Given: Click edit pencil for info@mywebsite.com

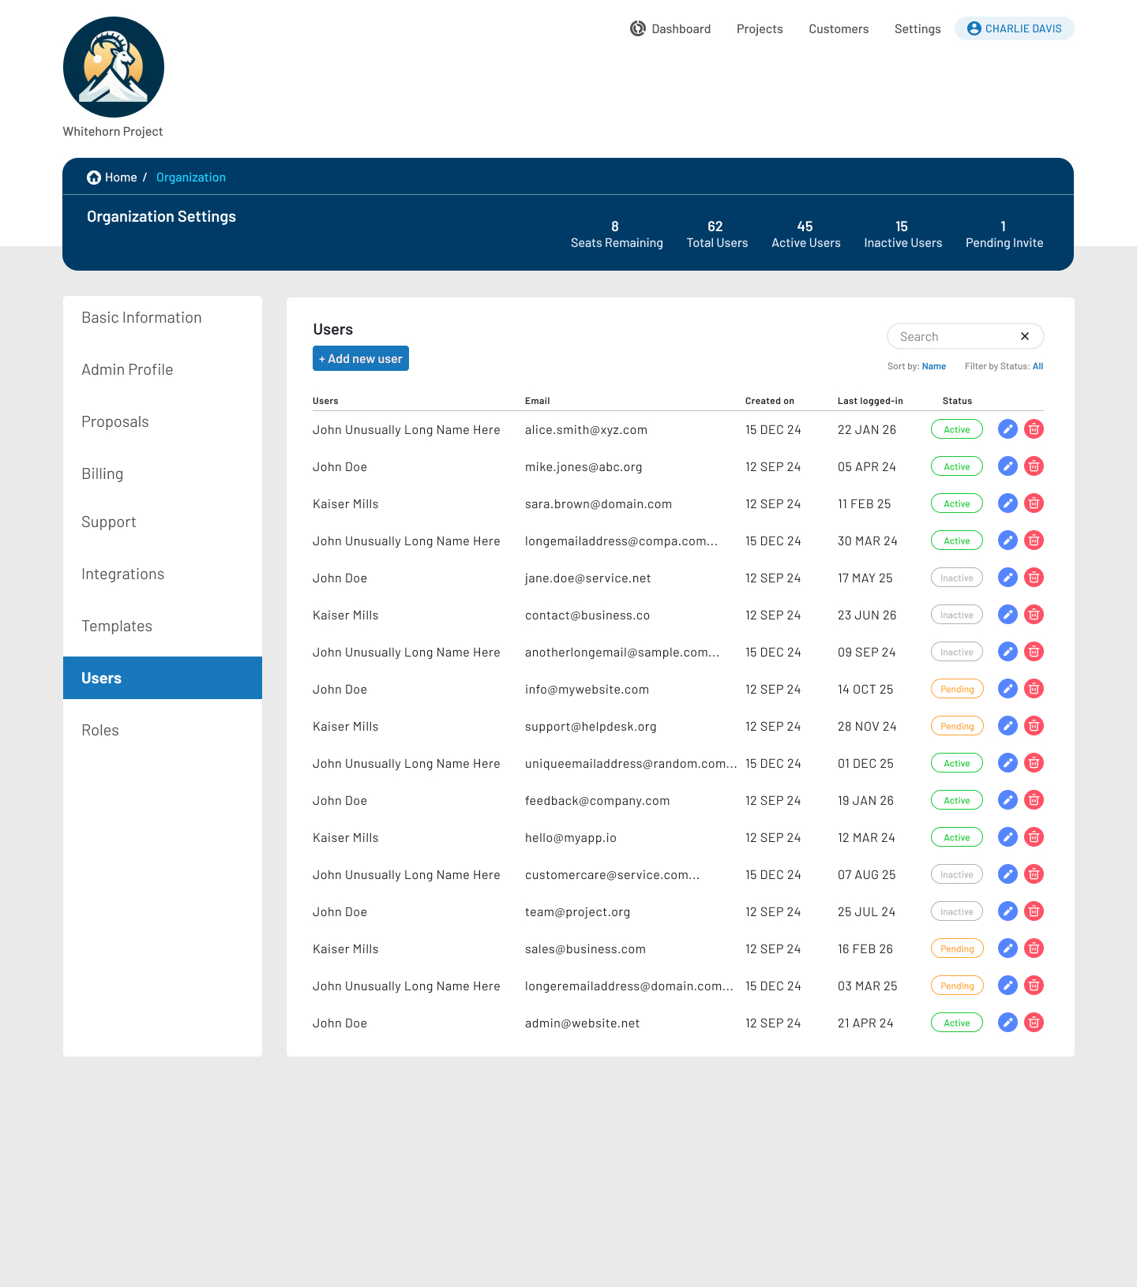Looking at the screenshot, I should click(x=1008, y=688).
